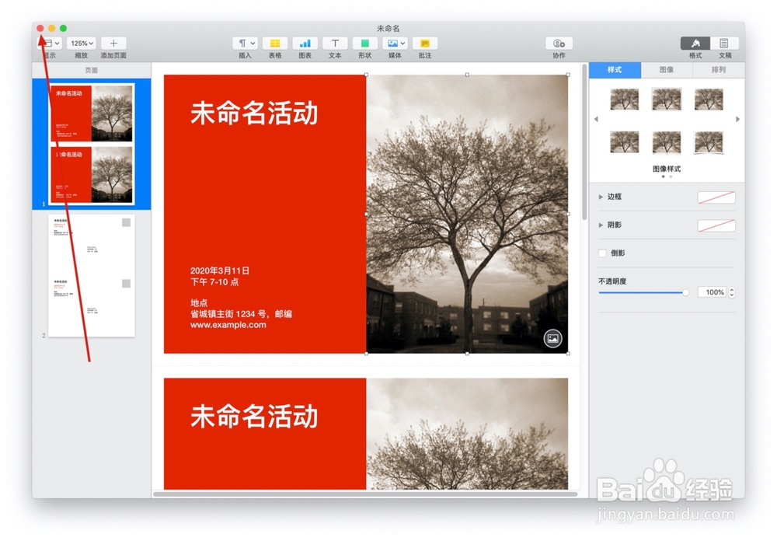Add a comment with the 批注 icon
The height and width of the screenshot is (541, 777).
pyautogui.click(x=424, y=43)
